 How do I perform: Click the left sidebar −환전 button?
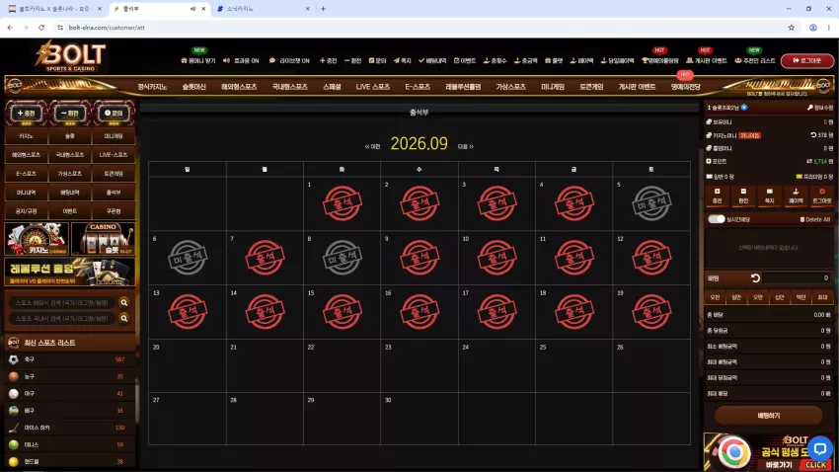[69, 113]
